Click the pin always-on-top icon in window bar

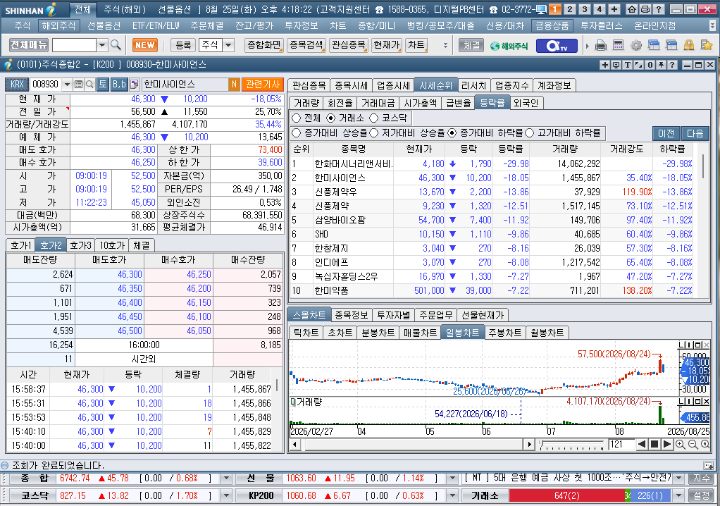click(x=662, y=65)
